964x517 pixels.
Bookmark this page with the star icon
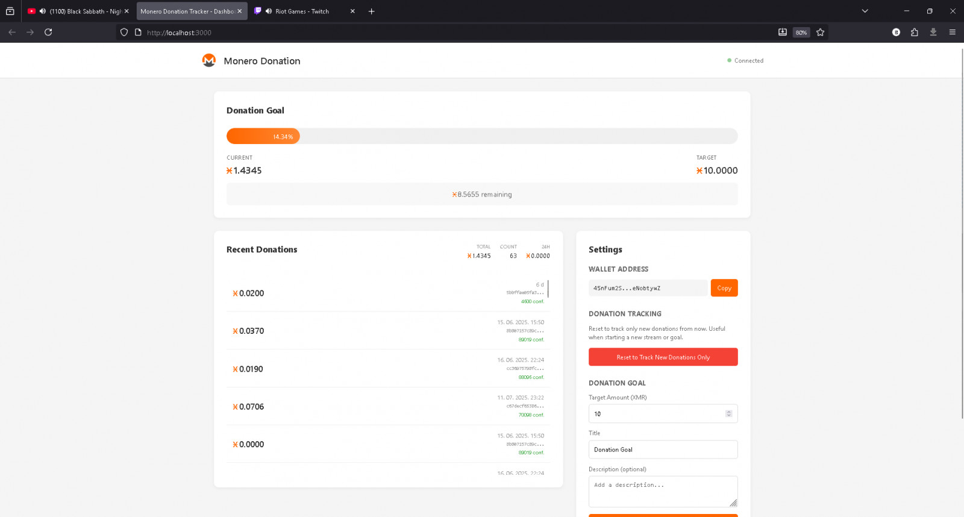[820, 33]
